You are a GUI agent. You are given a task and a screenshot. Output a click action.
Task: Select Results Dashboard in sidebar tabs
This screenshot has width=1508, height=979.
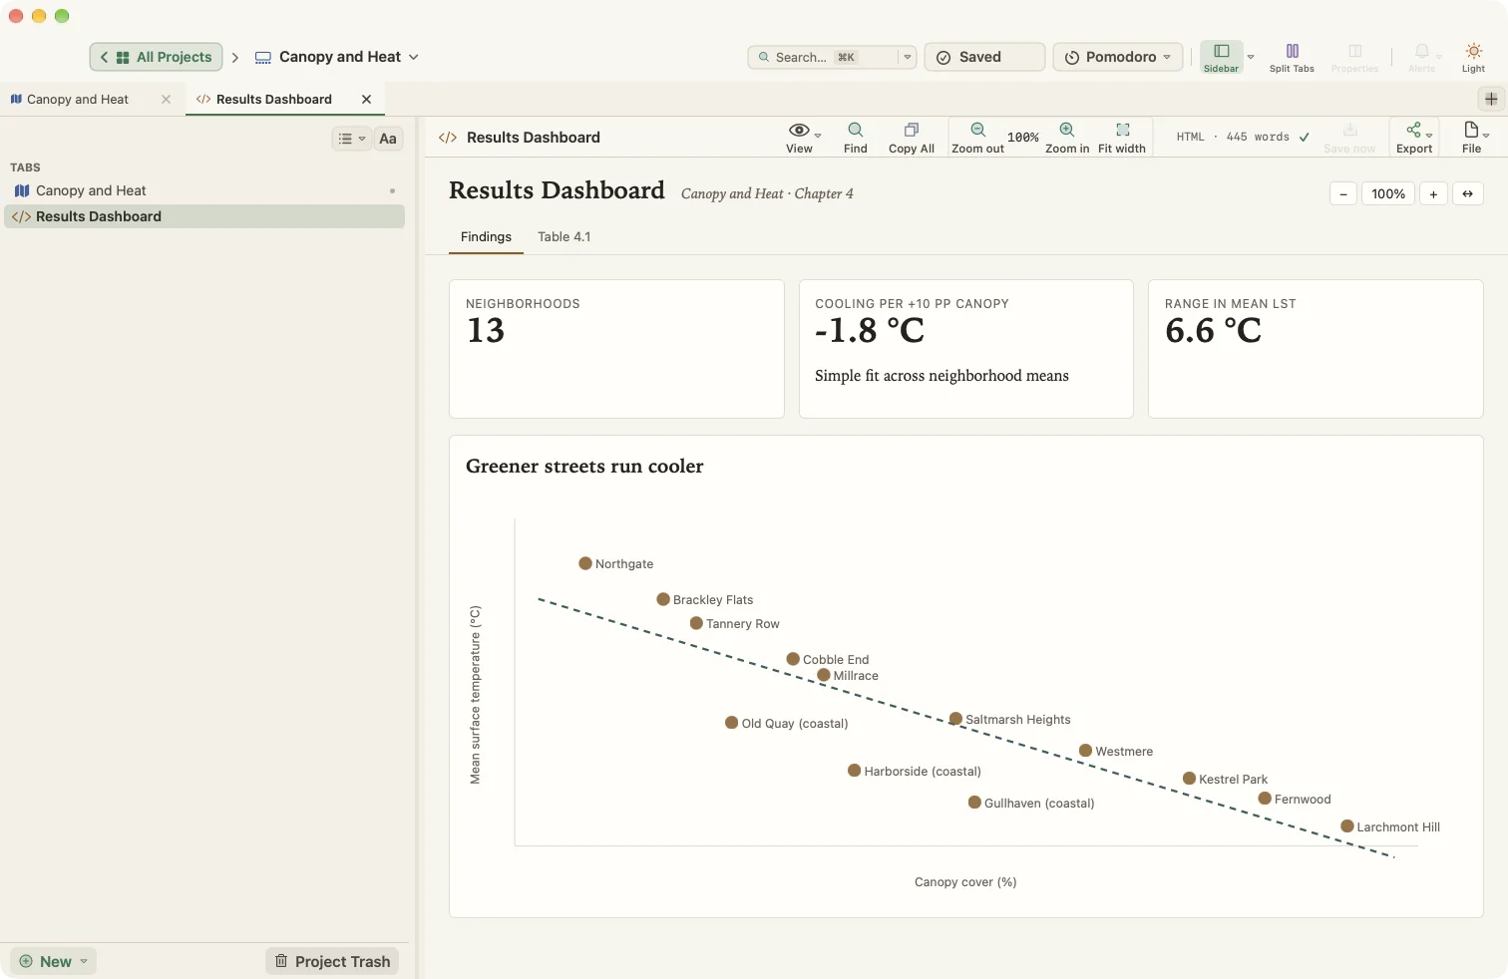[x=204, y=216]
